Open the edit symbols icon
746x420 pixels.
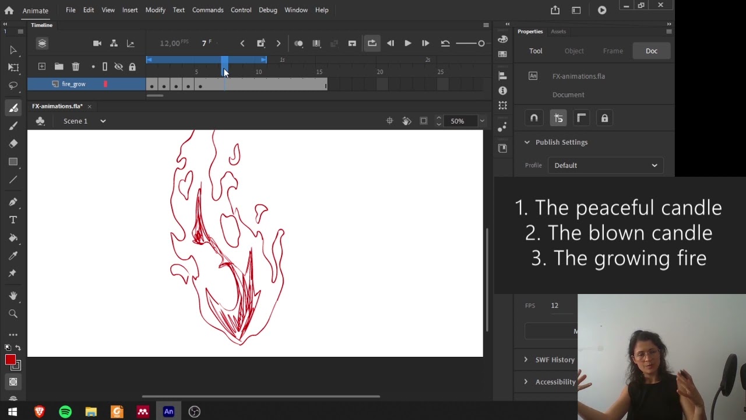(x=40, y=121)
